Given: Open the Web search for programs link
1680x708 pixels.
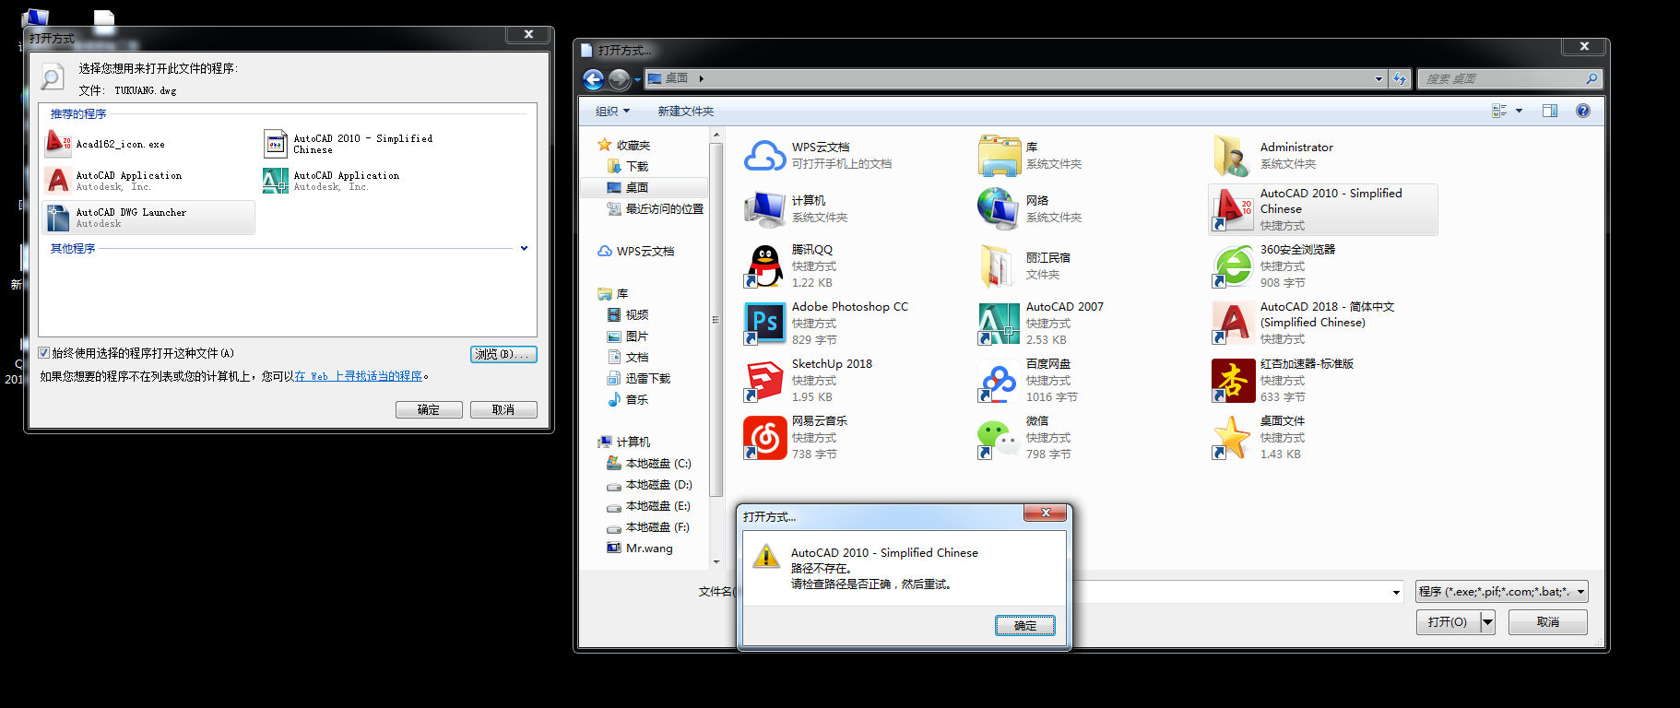Looking at the screenshot, I should 359,376.
